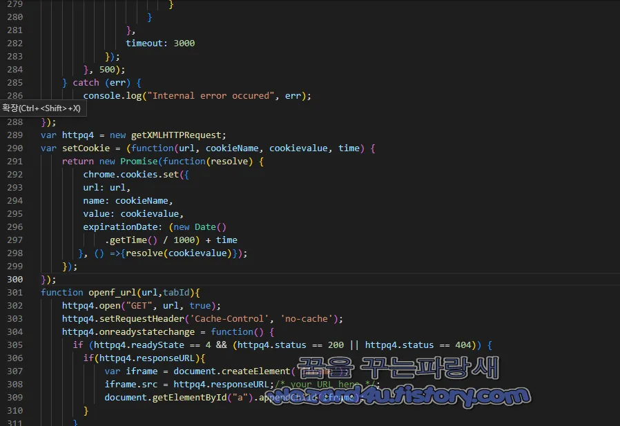Viewport: 620px width, 426px height.
Task: Click line number 305 in the gutter
Action: [x=15, y=345]
